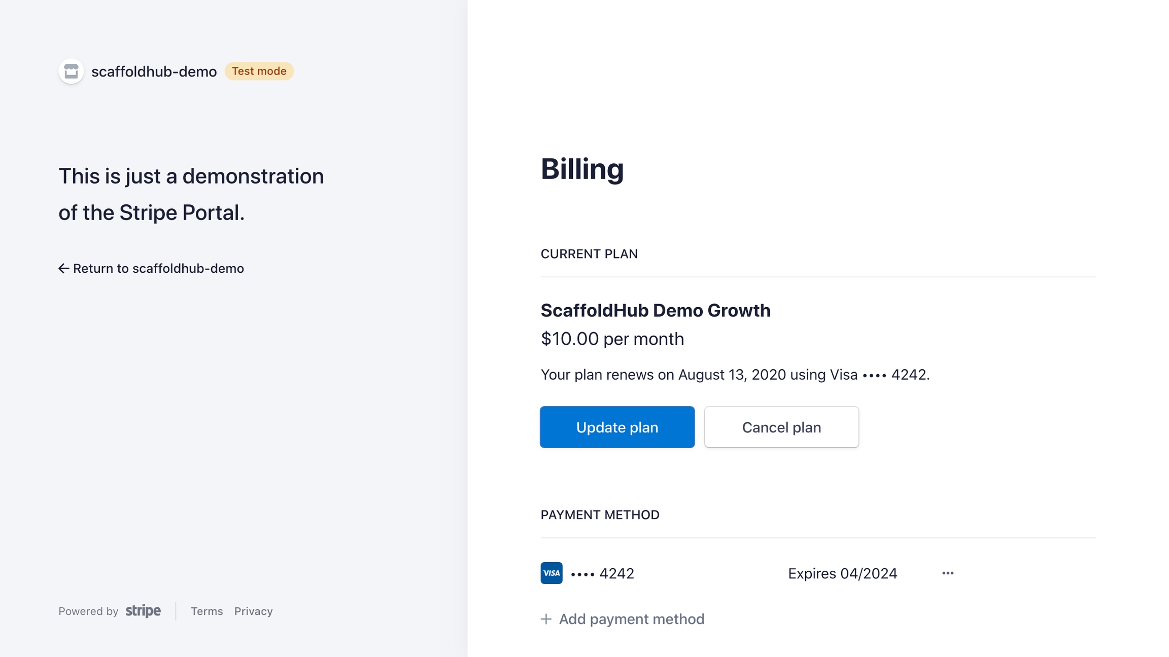Click the PAYMENT METHOD section header

click(x=600, y=515)
